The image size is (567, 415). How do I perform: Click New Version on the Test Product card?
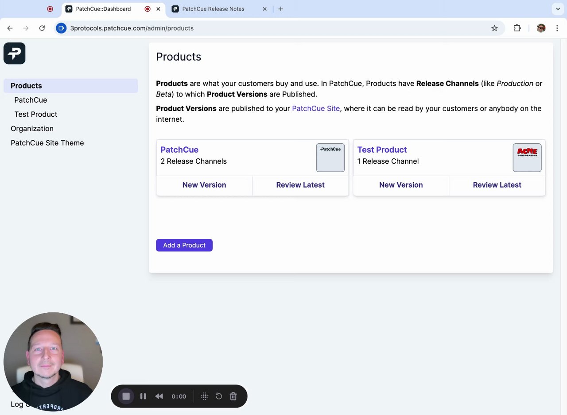point(401,185)
